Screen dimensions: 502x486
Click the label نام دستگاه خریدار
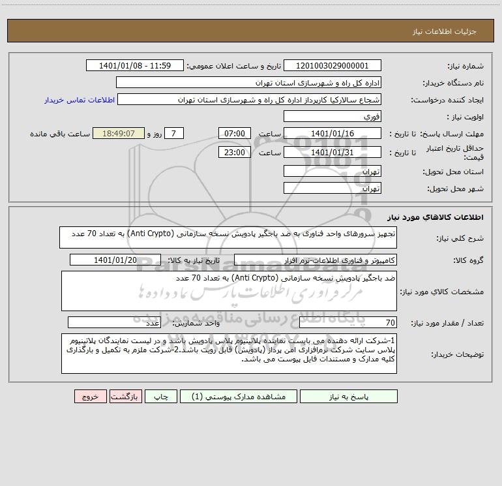453,84
